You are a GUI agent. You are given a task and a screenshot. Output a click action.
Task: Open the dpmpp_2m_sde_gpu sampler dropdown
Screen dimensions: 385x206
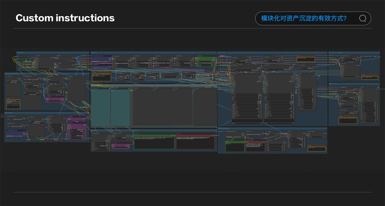coord(124,77)
